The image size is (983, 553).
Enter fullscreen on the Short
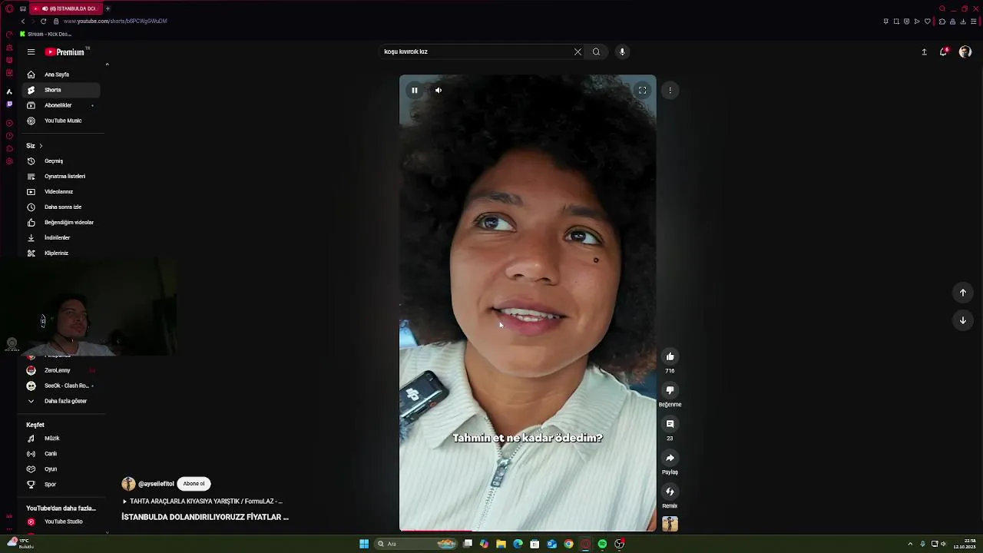[x=642, y=91]
